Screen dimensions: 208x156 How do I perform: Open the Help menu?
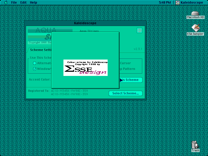click(34, 2)
